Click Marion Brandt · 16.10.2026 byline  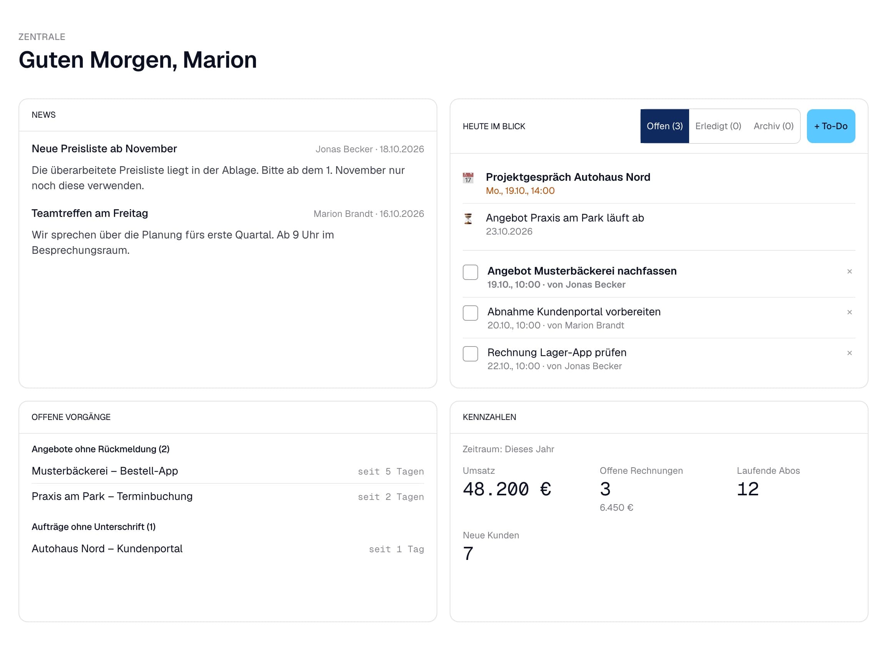tap(368, 213)
